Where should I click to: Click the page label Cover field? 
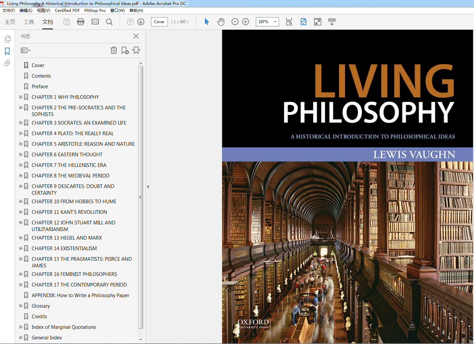point(159,22)
